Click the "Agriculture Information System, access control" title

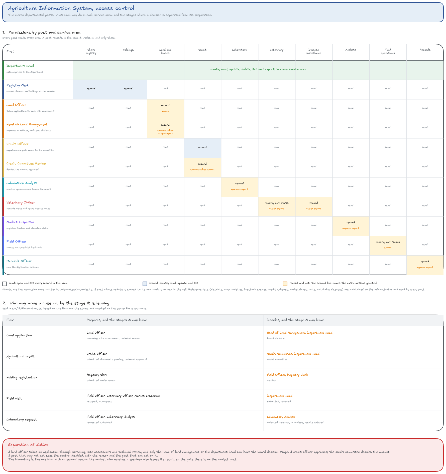71,8
